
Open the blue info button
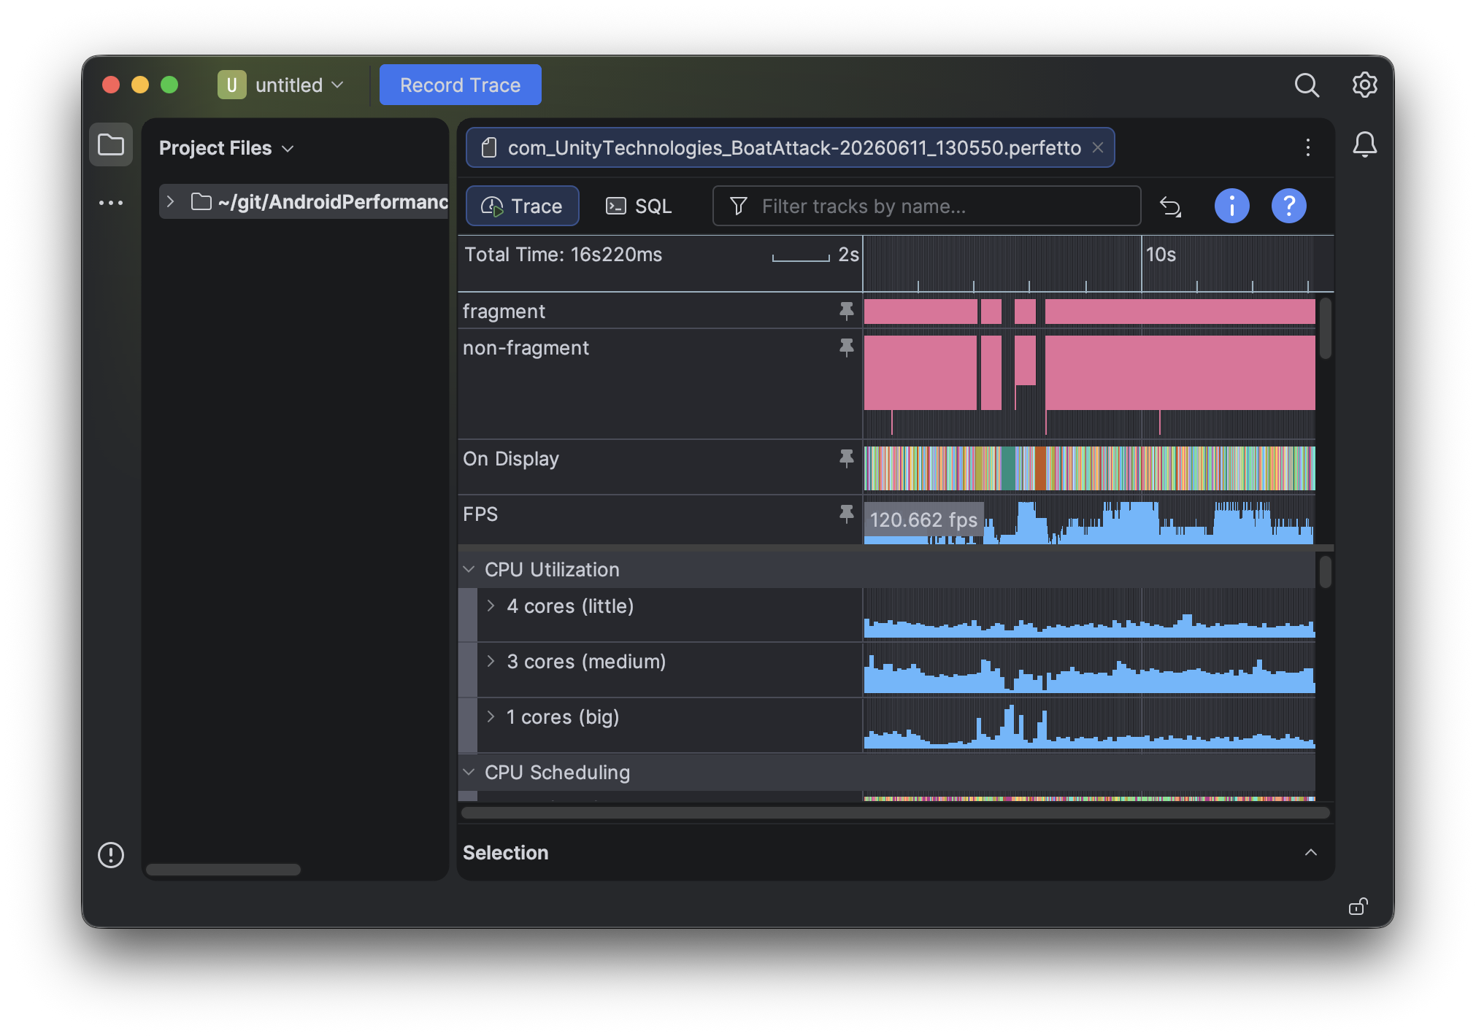[x=1231, y=206]
